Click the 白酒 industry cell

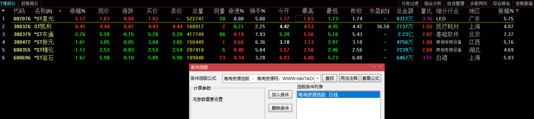(x=441, y=58)
